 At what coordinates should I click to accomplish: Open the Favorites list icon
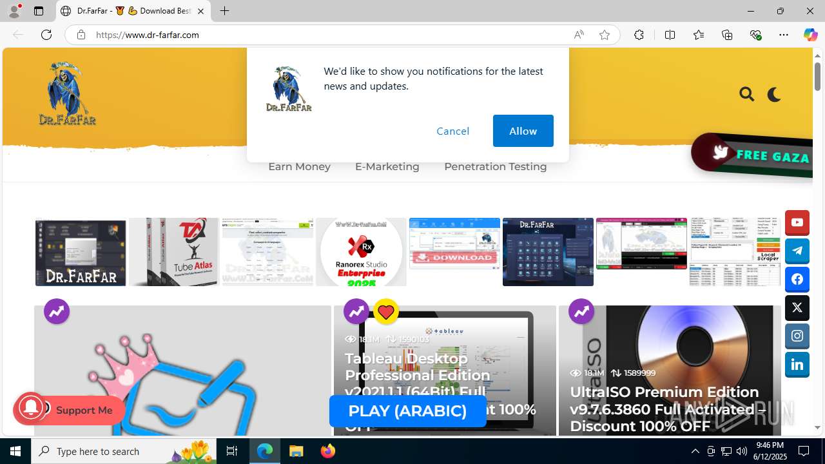tap(699, 35)
